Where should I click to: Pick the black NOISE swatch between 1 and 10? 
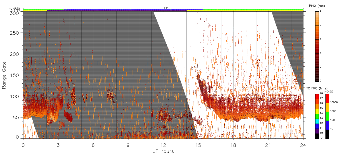[327, 134]
